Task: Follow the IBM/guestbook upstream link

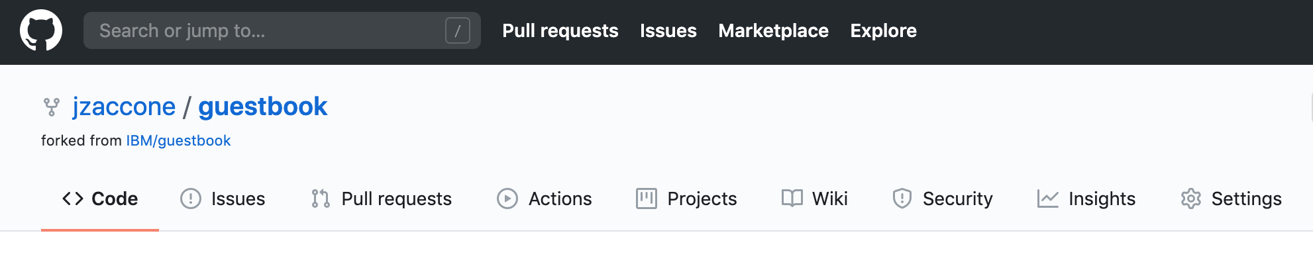Action: pyautogui.click(x=178, y=140)
